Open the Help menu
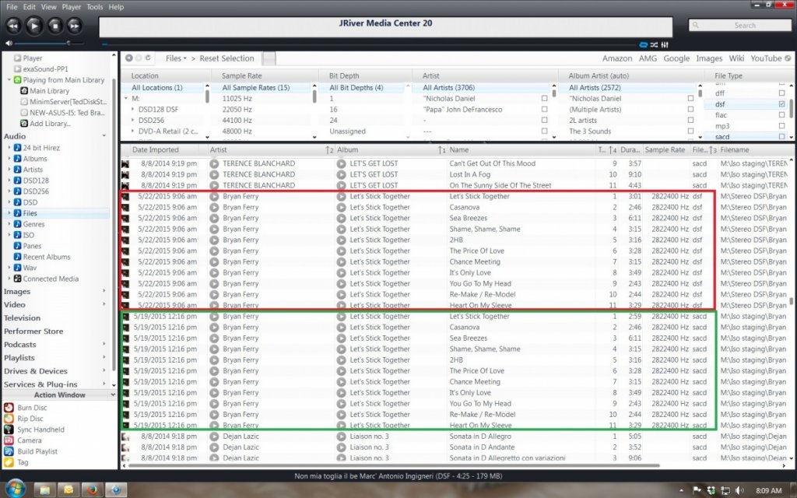Image resolution: width=797 pixels, height=498 pixels. 117,7
